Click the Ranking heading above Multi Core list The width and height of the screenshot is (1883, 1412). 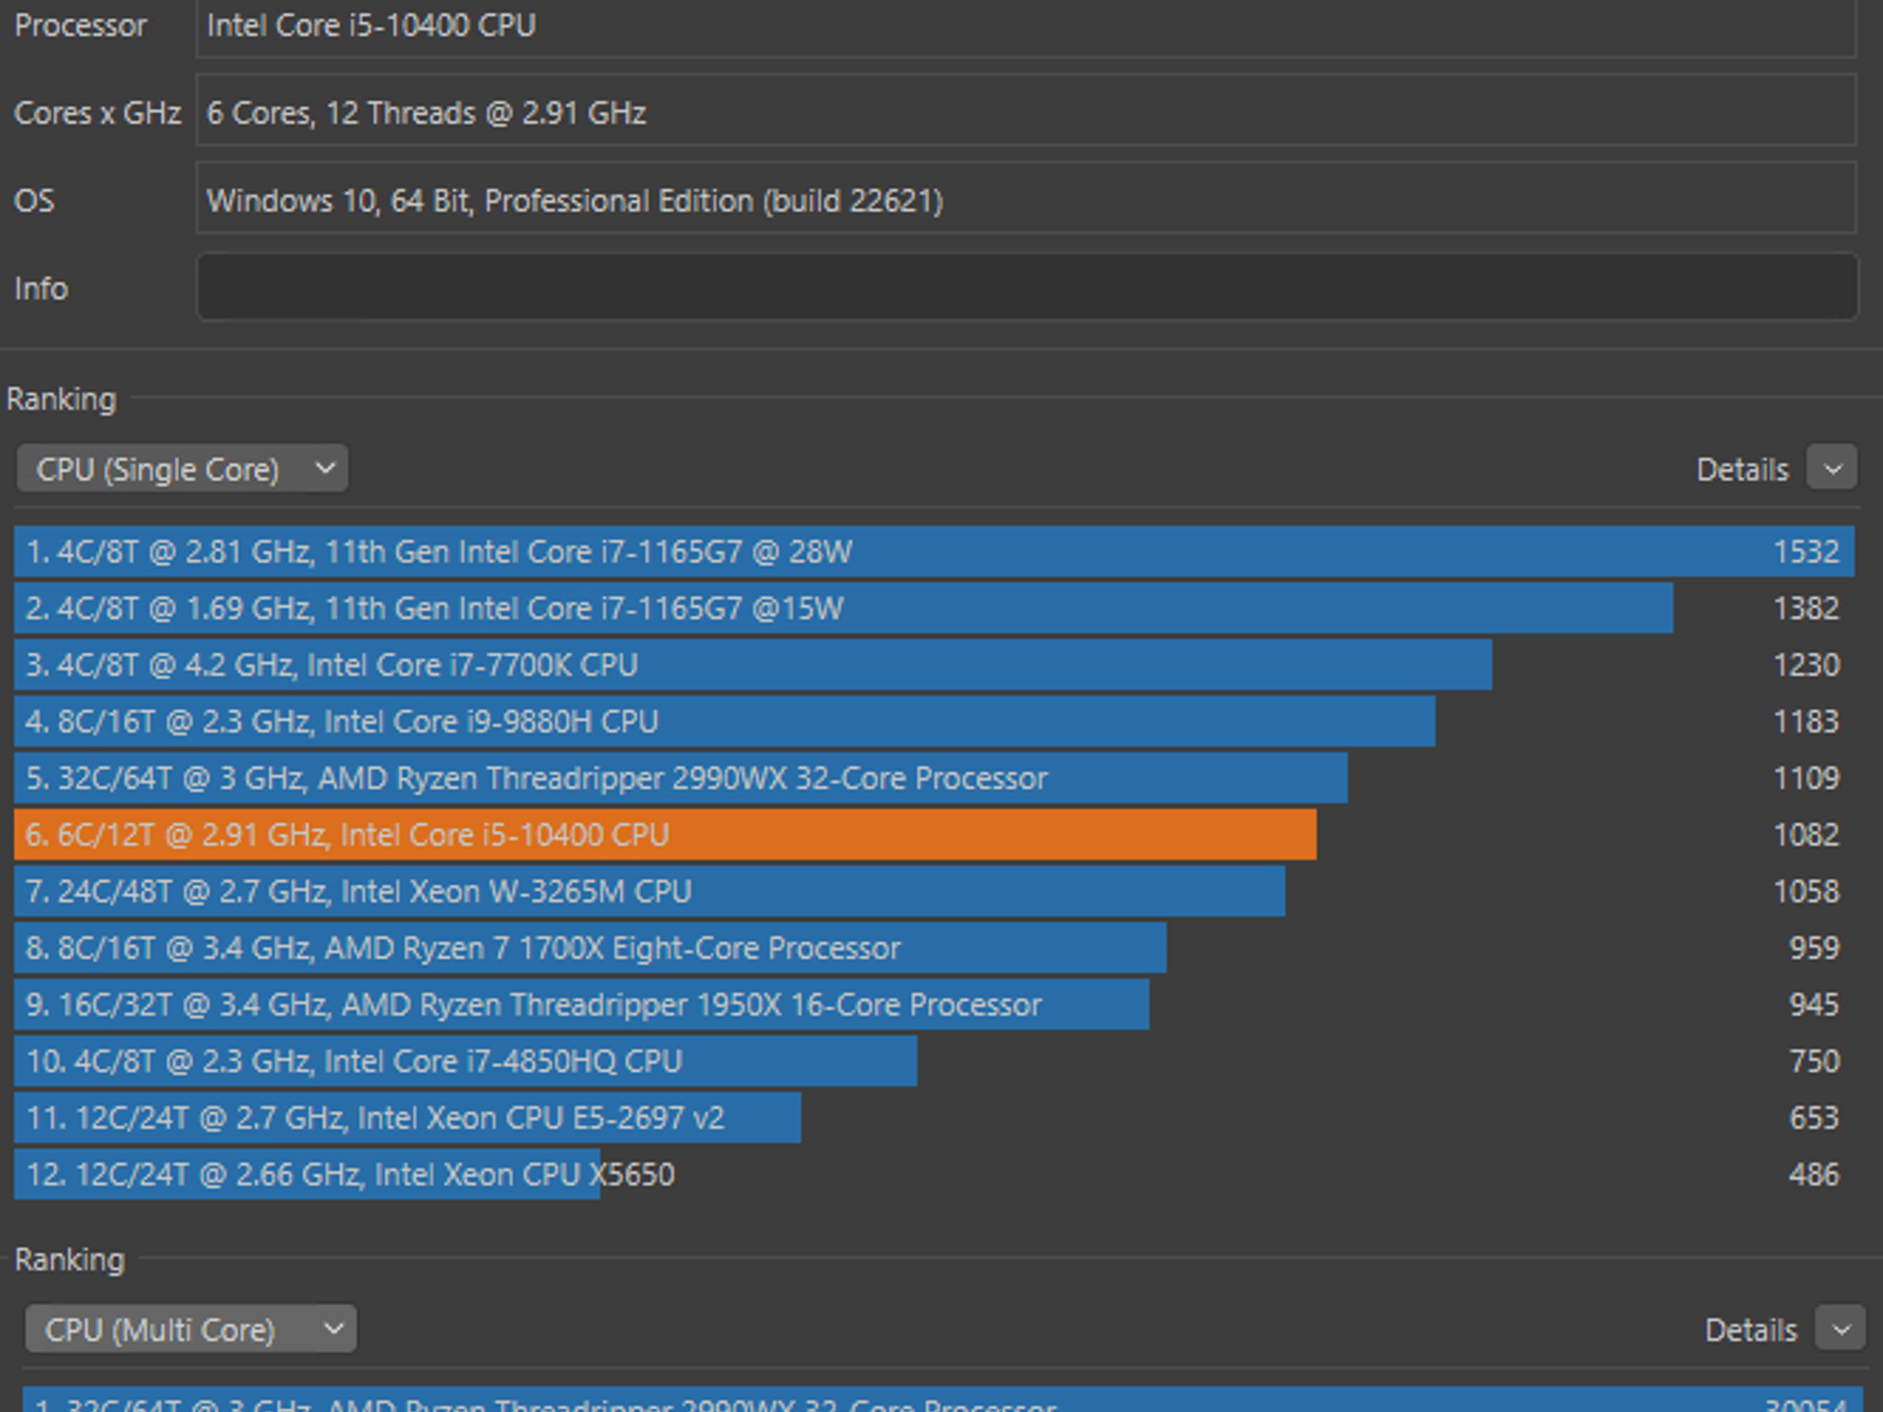[x=70, y=1259]
